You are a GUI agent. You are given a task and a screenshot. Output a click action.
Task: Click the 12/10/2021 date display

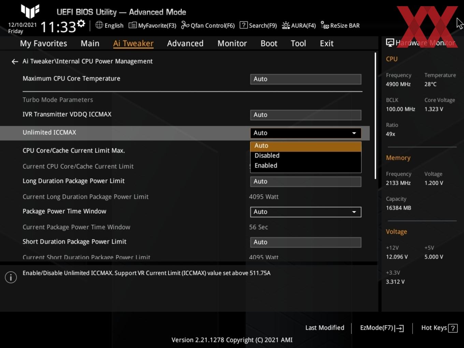23,25
